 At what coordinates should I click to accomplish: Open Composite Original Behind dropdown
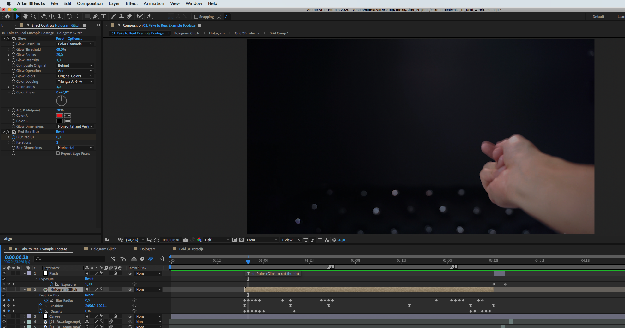click(x=75, y=65)
